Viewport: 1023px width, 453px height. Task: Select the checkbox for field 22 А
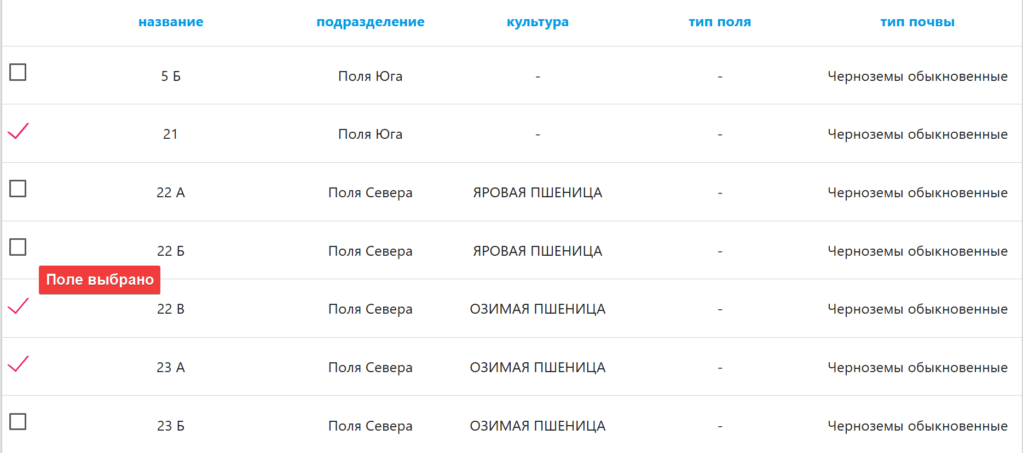(18, 189)
